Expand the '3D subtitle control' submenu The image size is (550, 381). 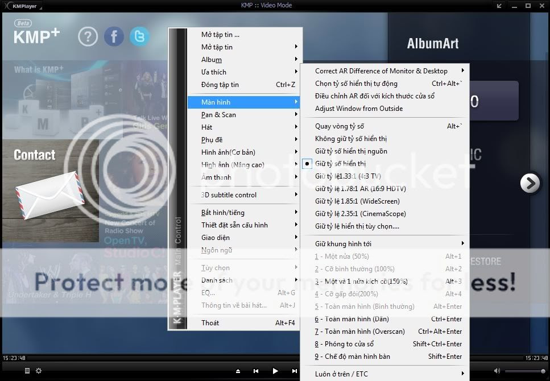244,195
